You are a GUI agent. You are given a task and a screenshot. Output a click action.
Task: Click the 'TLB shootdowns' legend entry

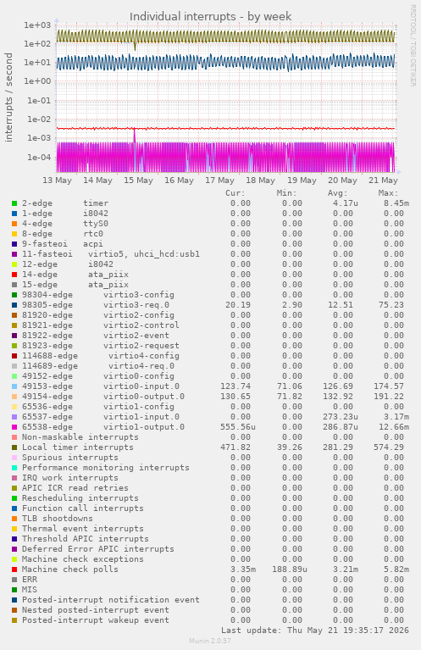58,519
